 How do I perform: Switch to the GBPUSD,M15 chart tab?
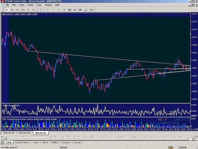(25, 133)
